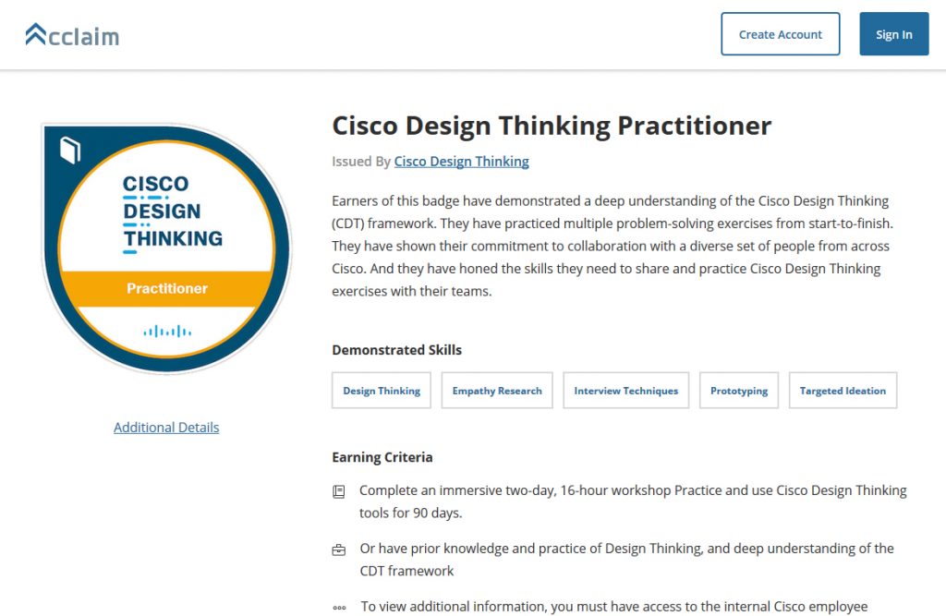Click the Earning Criteria heading
The image size is (946, 616).
point(382,457)
